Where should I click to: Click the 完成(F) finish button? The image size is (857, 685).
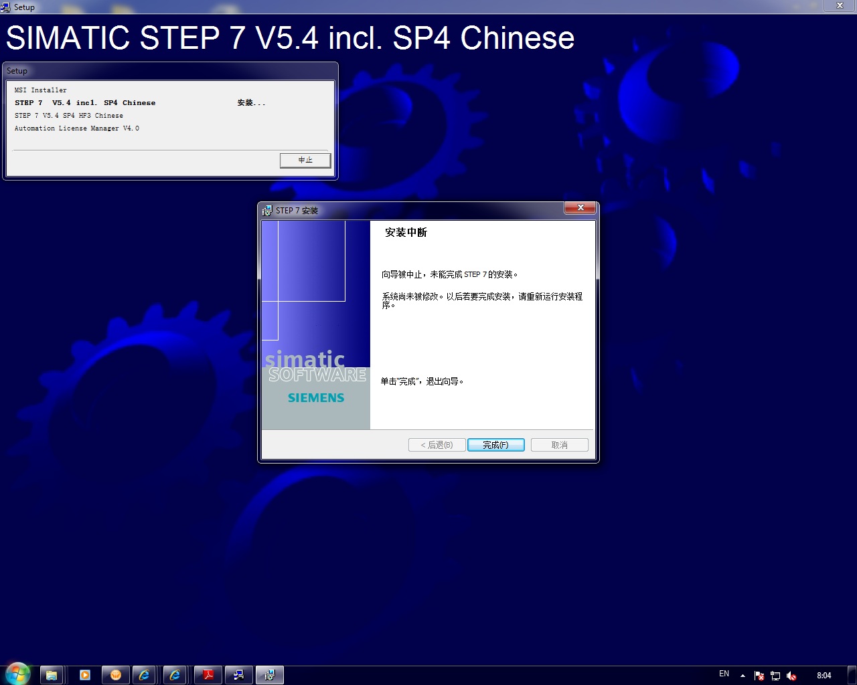[x=495, y=445]
